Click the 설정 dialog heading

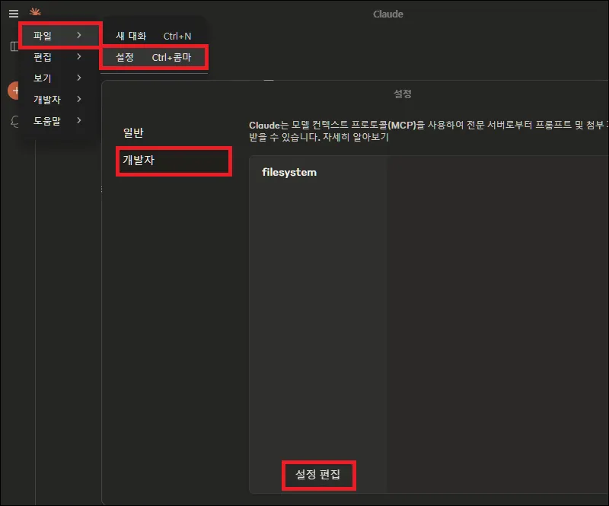403,94
